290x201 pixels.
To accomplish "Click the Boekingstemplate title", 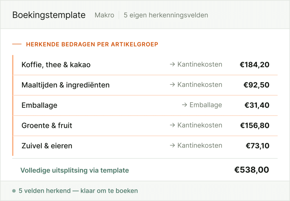I will [49, 15].
